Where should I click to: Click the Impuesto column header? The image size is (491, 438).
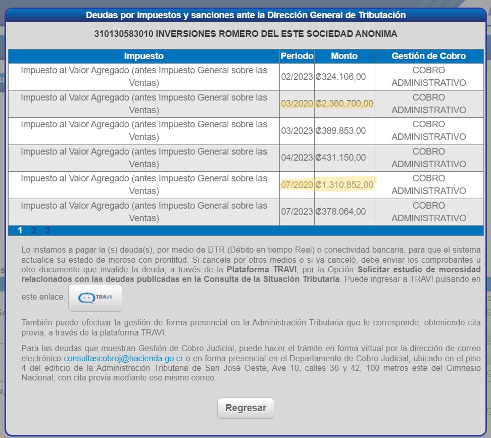coord(143,56)
